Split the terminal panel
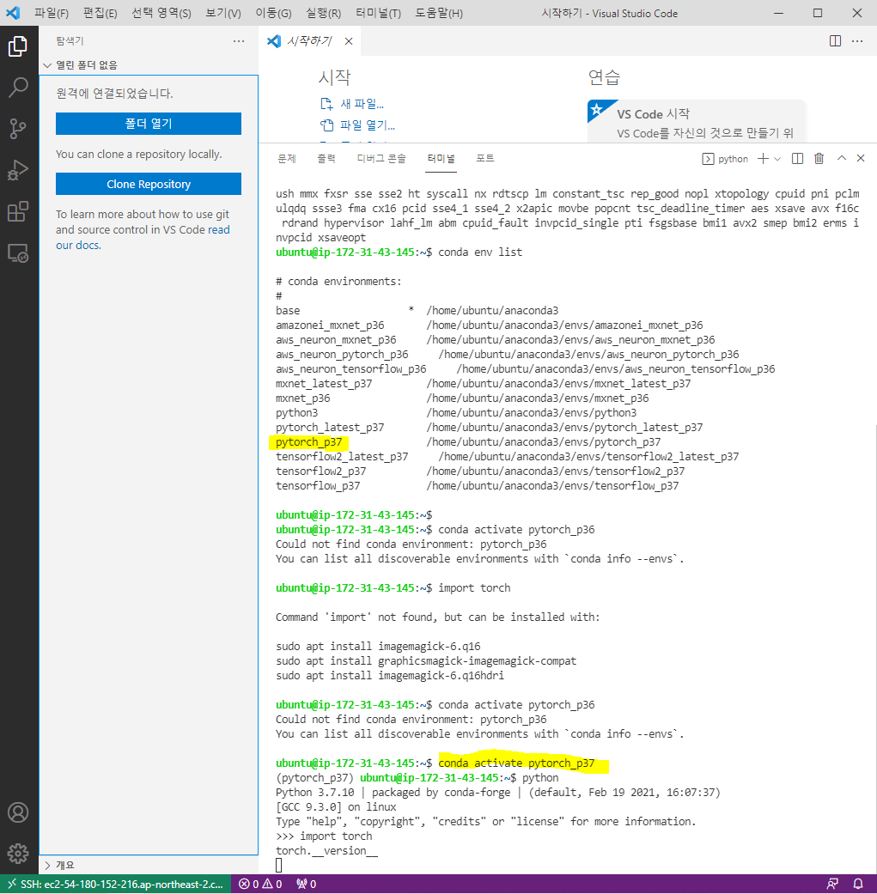This screenshot has width=877, height=894. point(798,159)
